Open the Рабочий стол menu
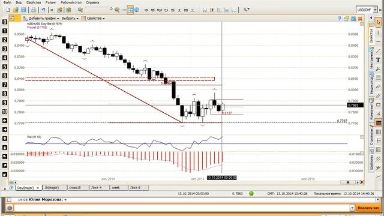 pyautogui.click(x=71, y=2)
